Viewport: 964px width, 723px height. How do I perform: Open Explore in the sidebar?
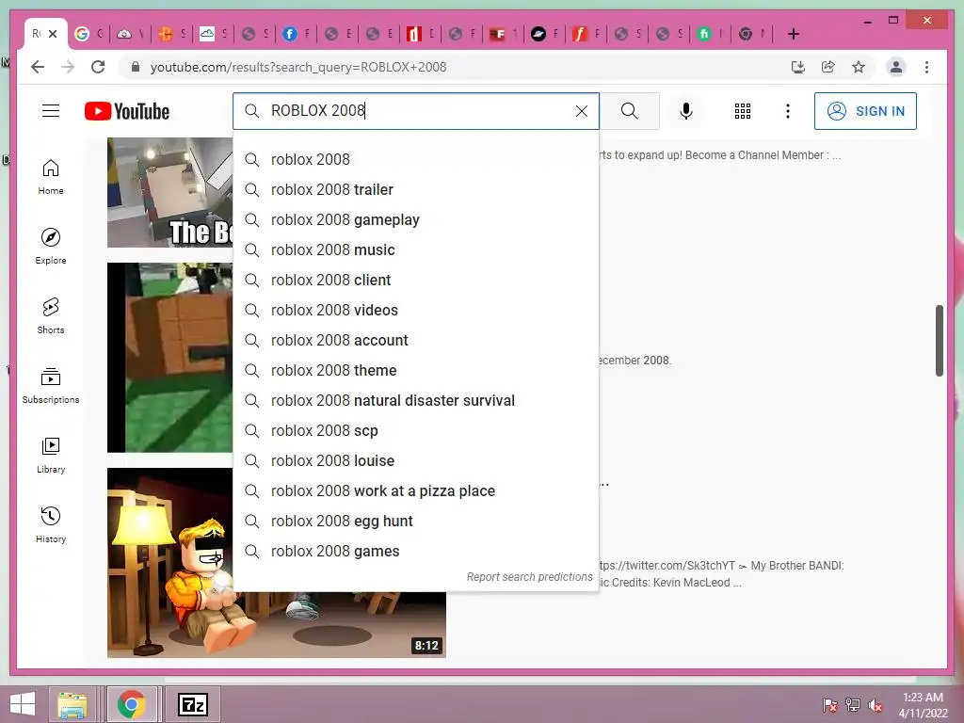tap(51, 247)
